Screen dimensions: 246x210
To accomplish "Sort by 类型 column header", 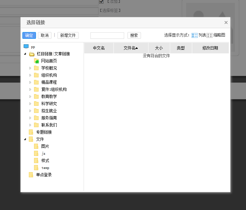I will [181, 48].
